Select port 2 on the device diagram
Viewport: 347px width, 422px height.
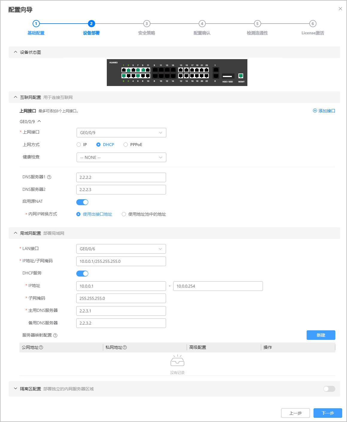tap(128, 76)
